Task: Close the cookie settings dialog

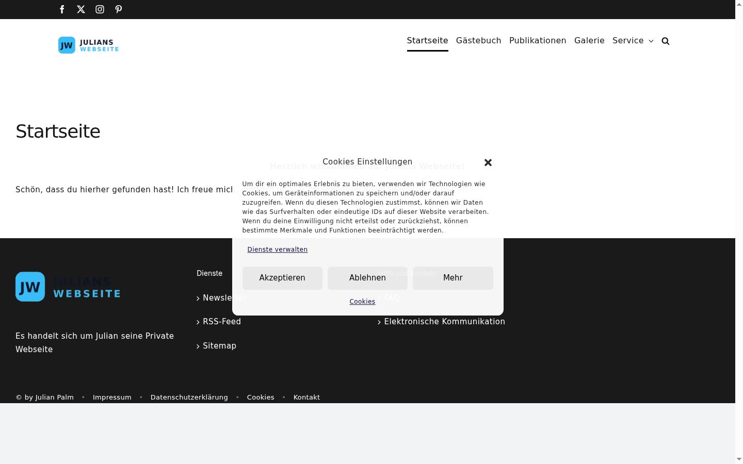Action: (488, 162)
